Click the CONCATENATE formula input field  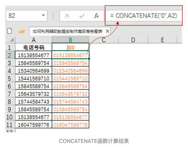(x=144, y=15)
